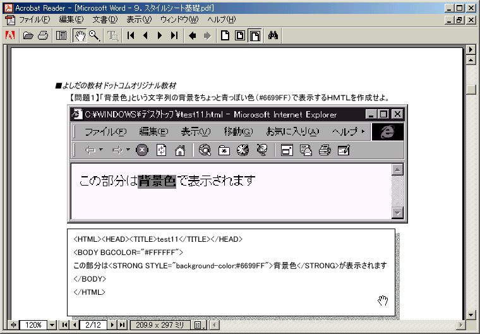Open a file with the folder icon
The image size is (480, 334).
(28, 35)
